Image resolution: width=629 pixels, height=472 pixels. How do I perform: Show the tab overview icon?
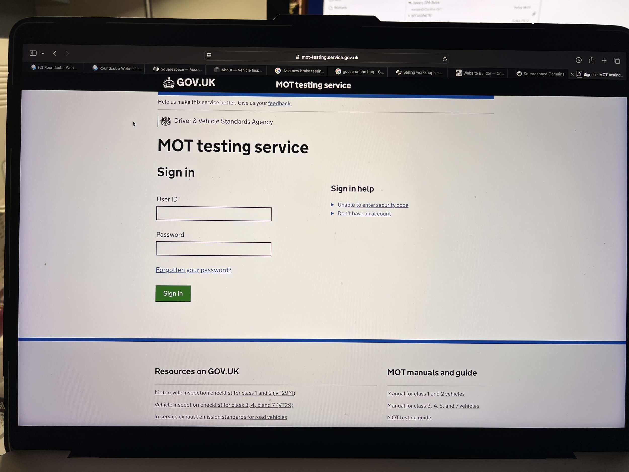(617, 61)
